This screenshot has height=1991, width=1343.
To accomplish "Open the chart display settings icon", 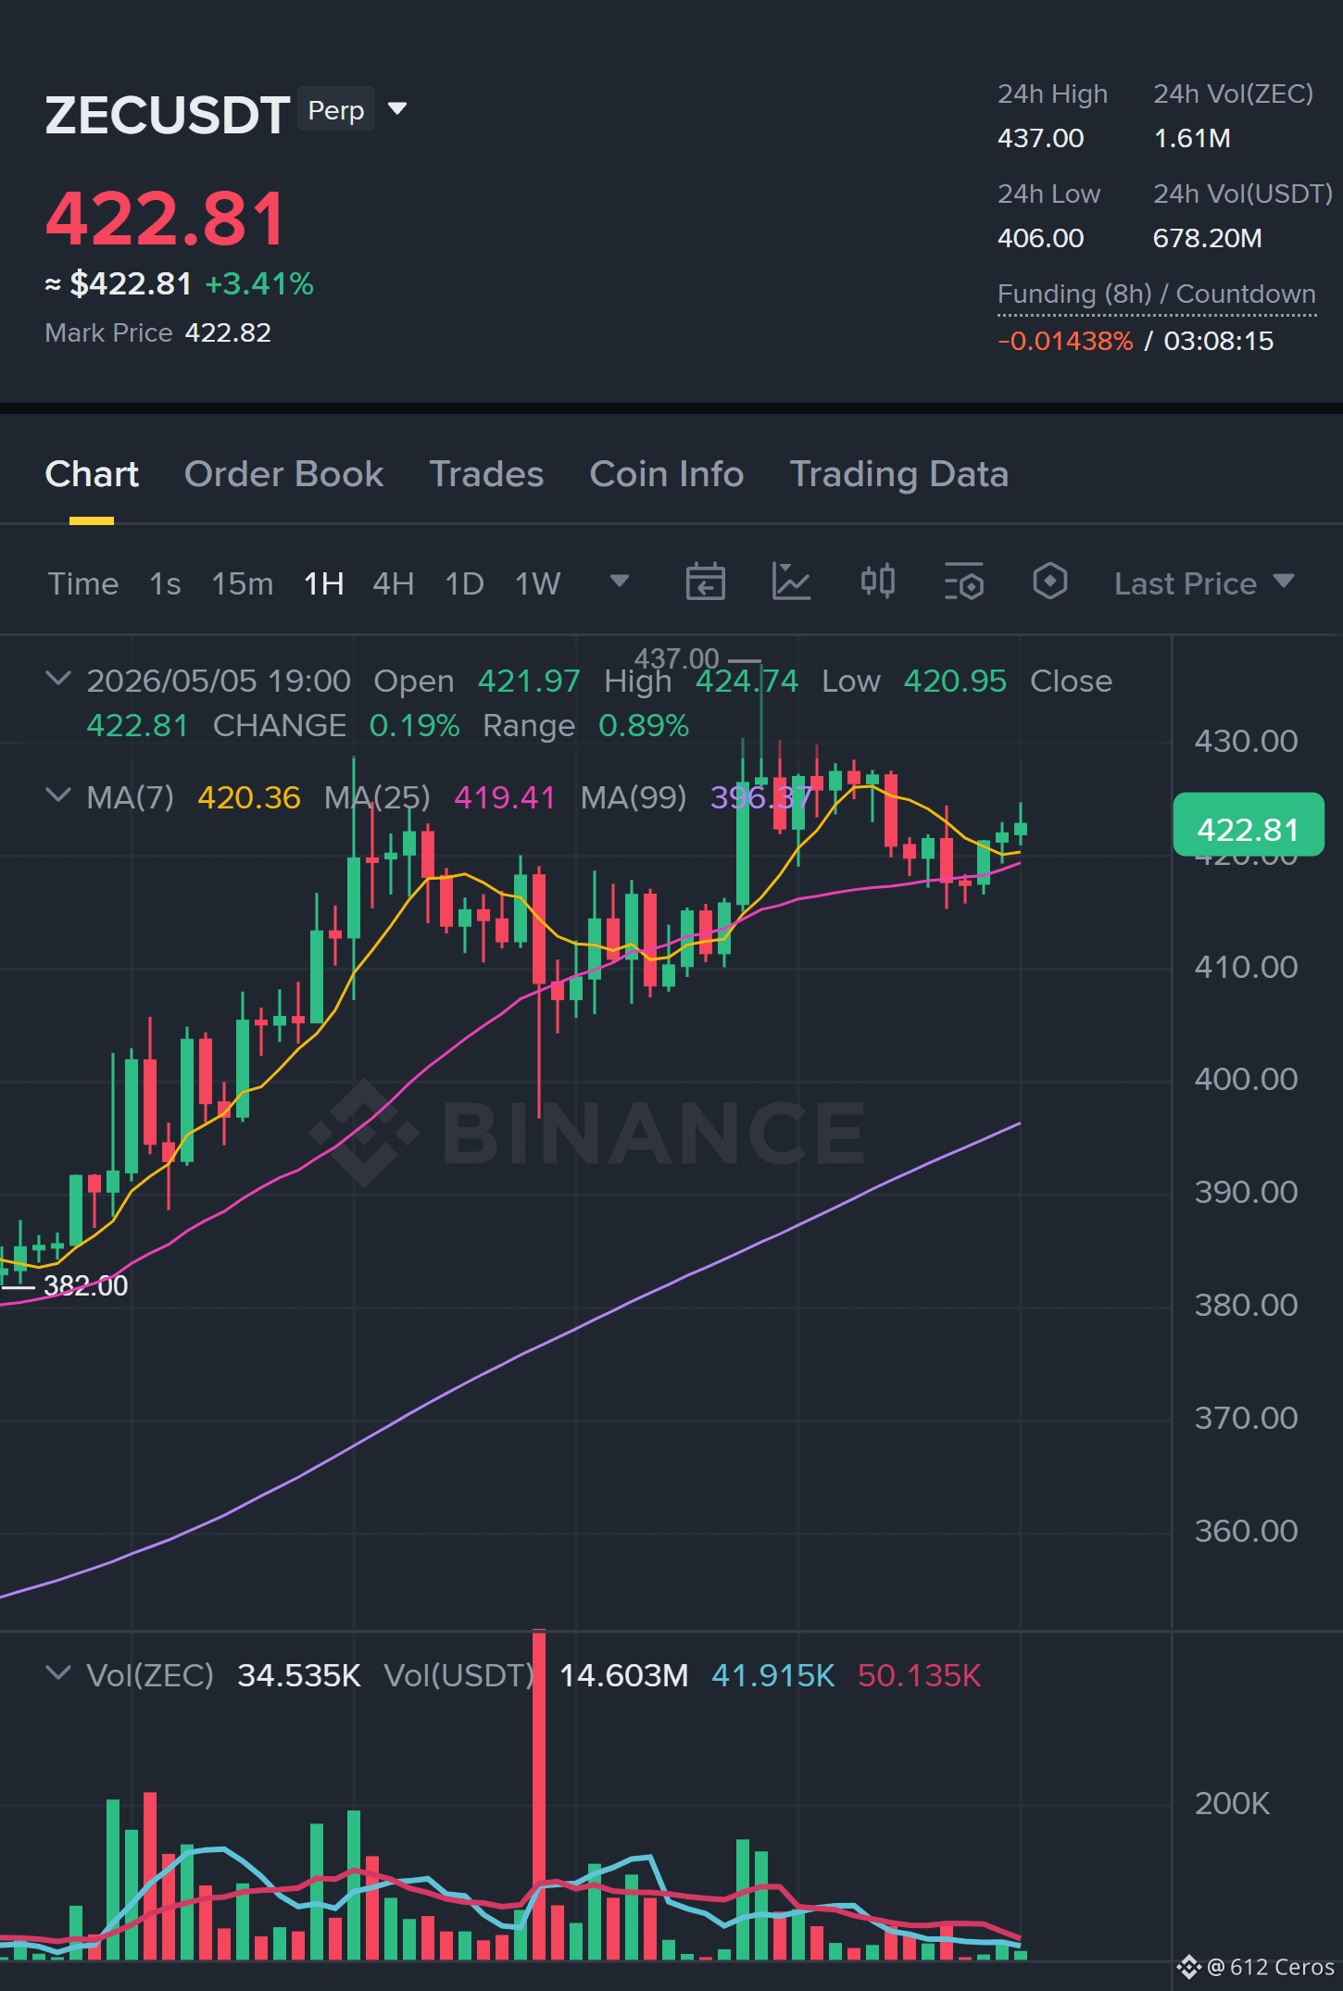I will pos(963,582).
